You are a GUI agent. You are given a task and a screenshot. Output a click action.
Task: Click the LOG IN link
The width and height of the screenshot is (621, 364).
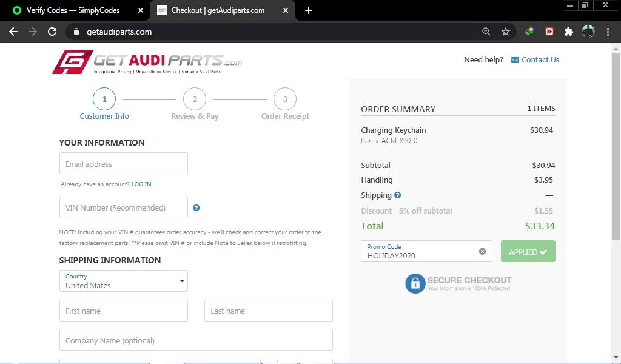point(141,184)
